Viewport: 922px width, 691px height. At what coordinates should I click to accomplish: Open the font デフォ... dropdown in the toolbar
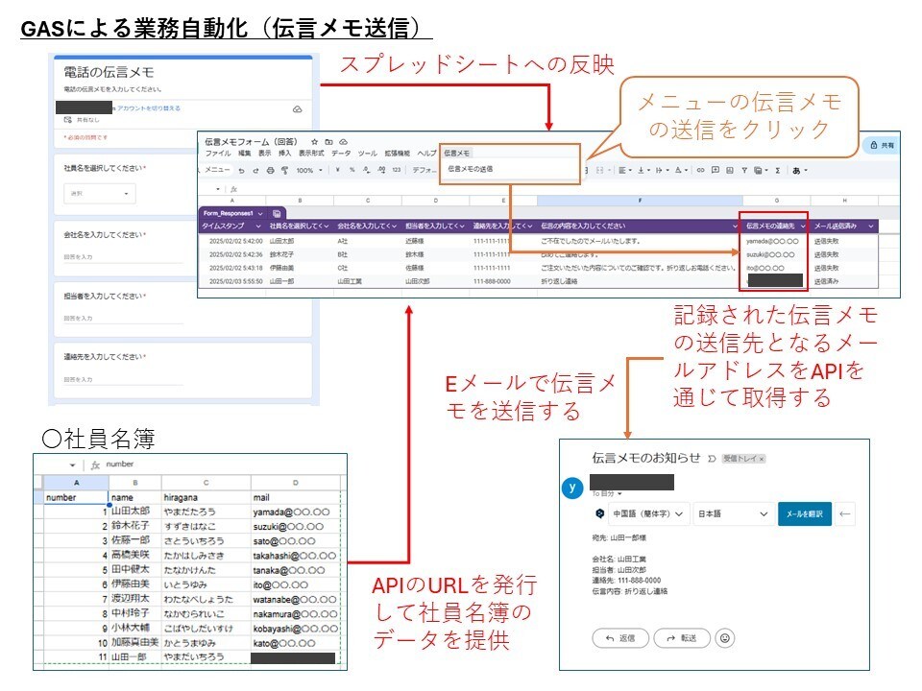click(424, 171)
